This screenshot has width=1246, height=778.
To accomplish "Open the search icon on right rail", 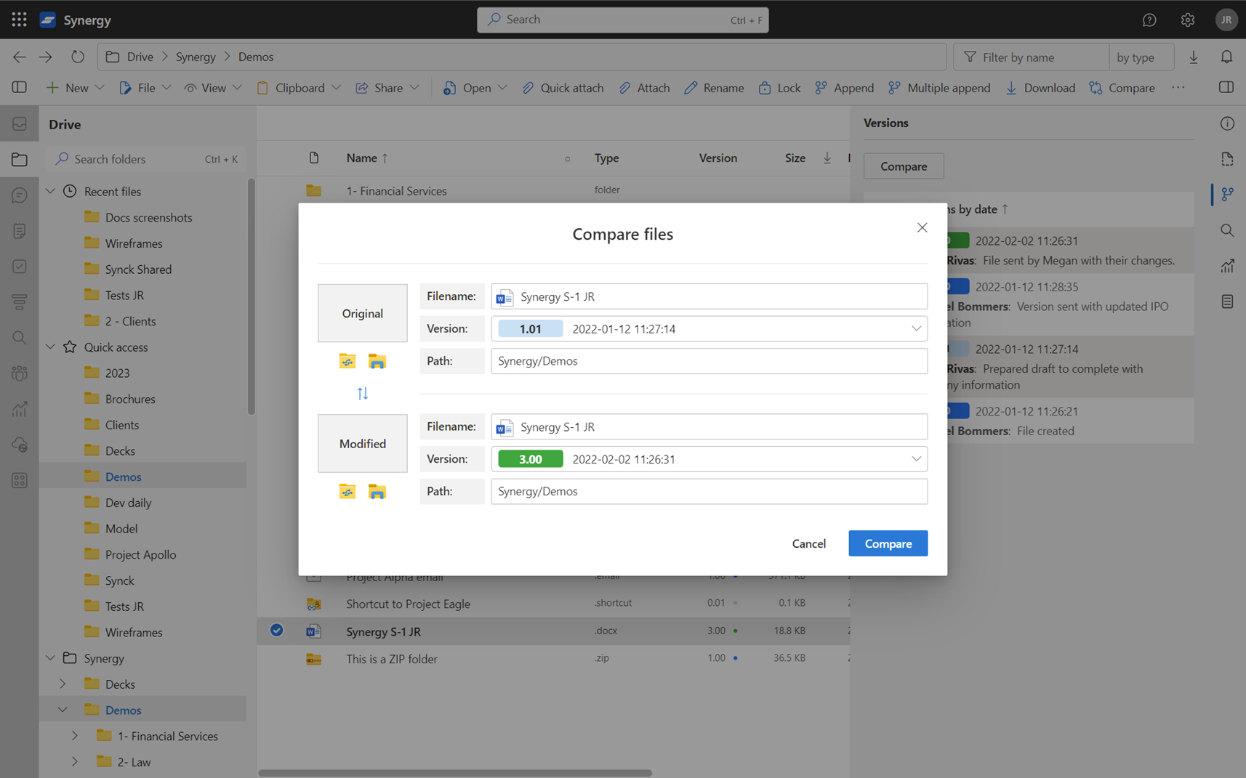I will 1227,230.
